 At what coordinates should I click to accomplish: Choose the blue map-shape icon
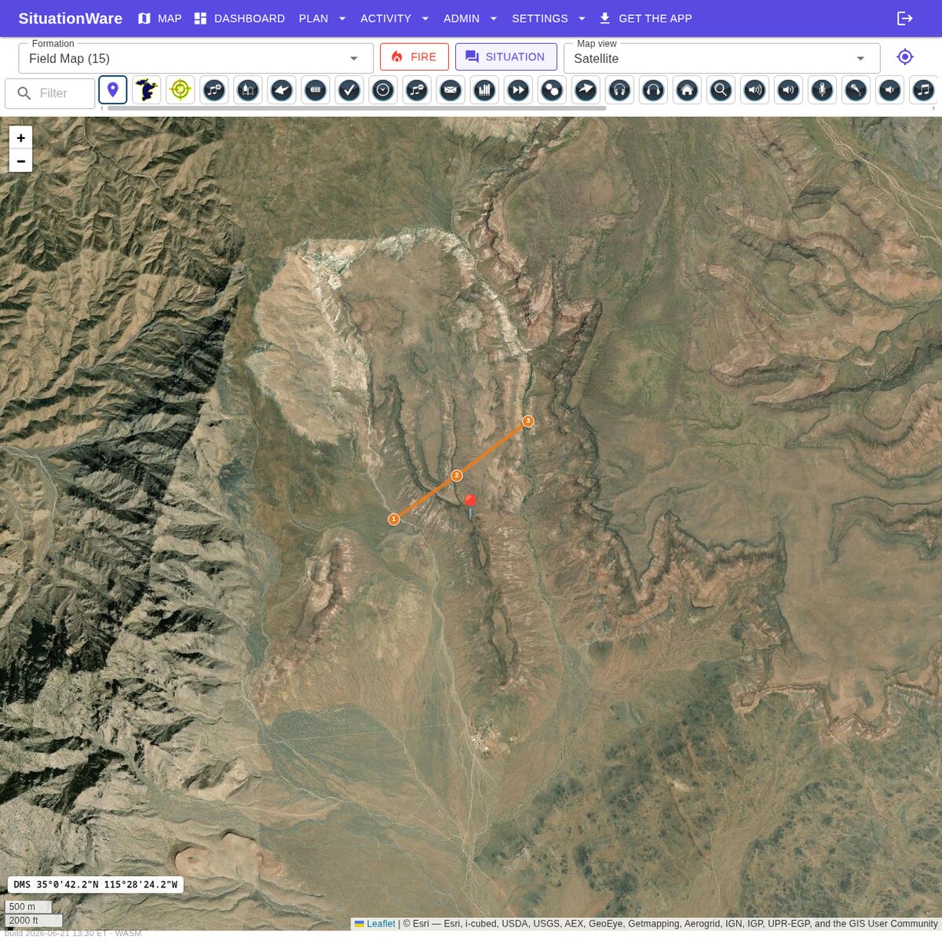pyautogui.click(x=147, y=90)
